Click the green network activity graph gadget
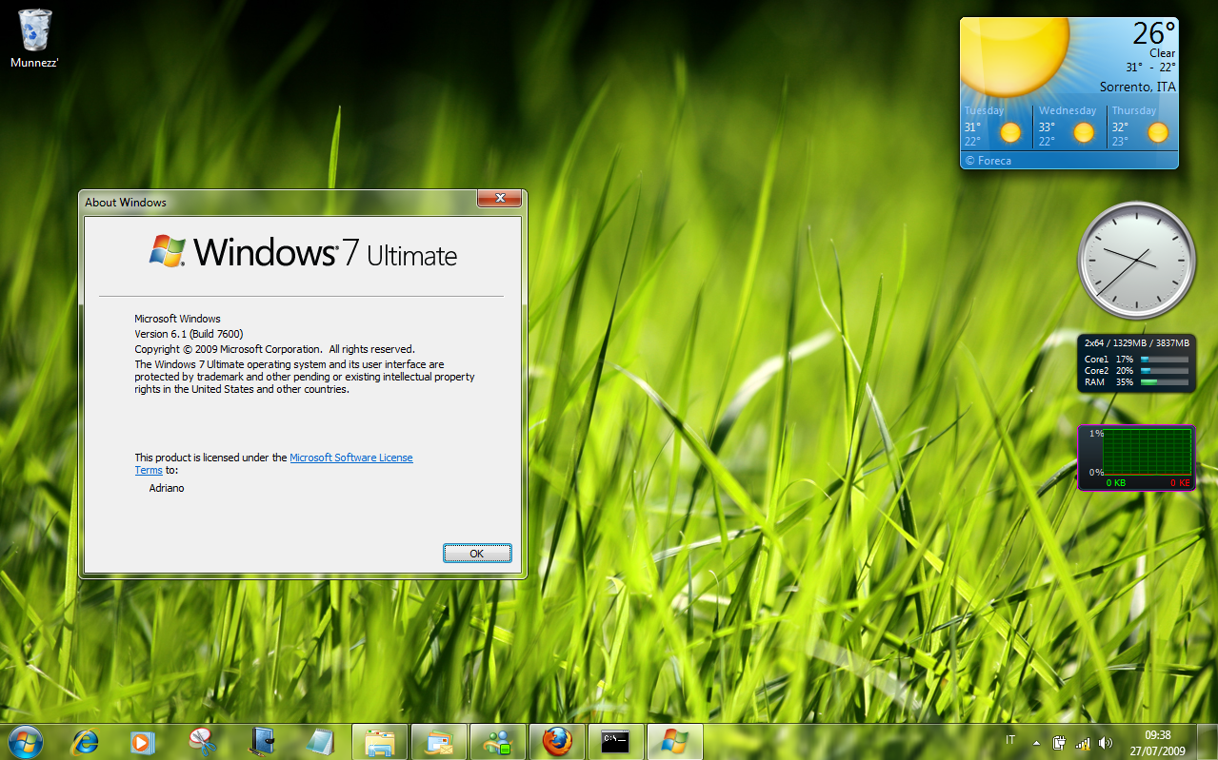1218x760 pixels. coord(1147,452)
